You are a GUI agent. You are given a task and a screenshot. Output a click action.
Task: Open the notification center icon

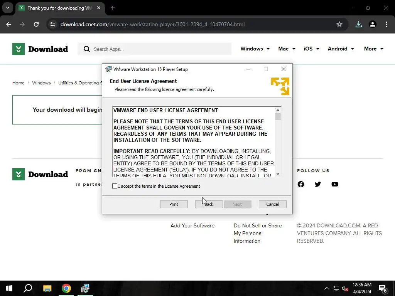coord(383,288)
